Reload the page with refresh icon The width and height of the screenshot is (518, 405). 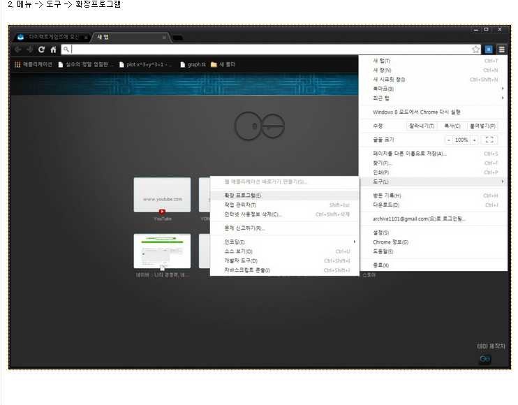point(41,50)
